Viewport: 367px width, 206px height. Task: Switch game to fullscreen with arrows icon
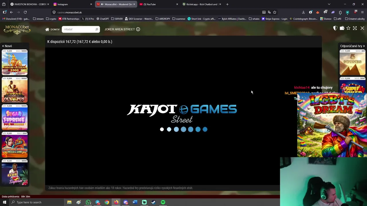[x=355, y=28]
